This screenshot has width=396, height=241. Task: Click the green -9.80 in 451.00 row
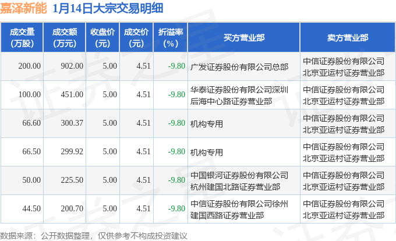[x=176, y=95]
